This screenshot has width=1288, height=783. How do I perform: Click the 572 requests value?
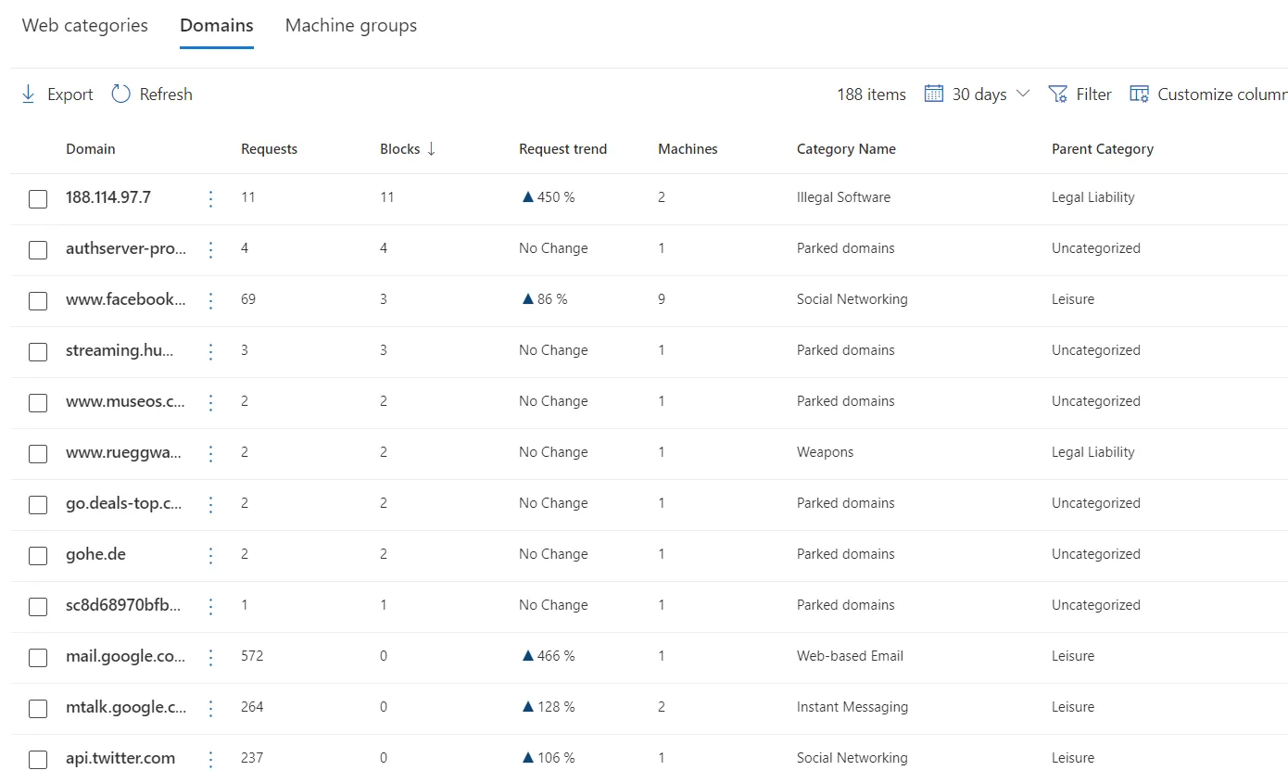click(x=252, y=656)
